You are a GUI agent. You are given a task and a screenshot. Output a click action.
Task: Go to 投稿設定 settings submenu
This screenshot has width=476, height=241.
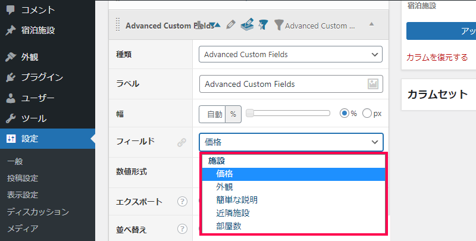23,178
